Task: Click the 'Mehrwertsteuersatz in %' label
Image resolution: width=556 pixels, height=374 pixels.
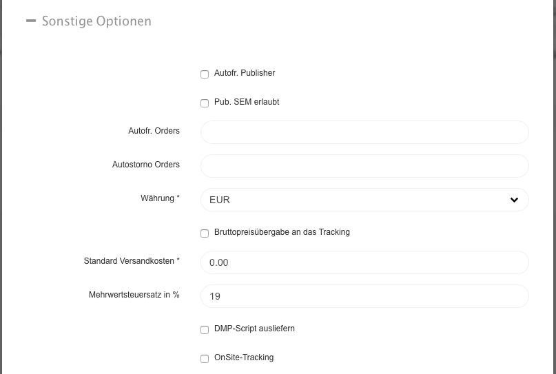Action: click(x=134, y=295)
